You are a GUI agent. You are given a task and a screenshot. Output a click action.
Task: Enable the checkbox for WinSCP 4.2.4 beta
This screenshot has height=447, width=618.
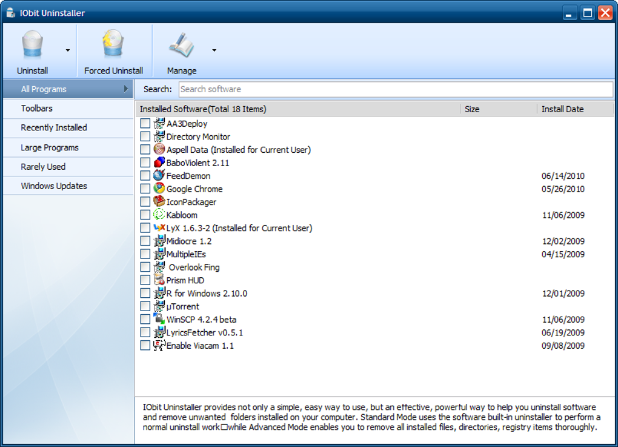[144, 319]
